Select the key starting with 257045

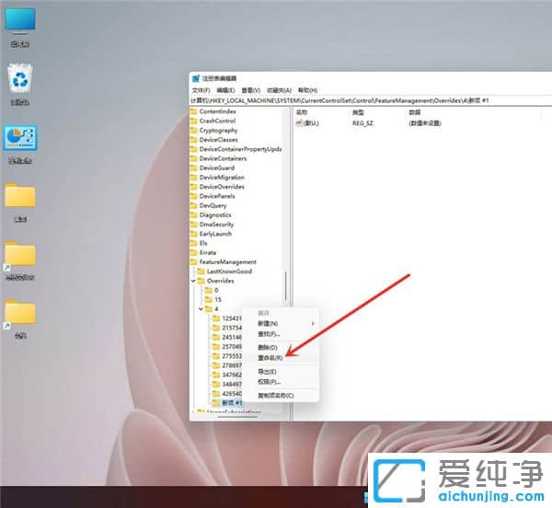(x=232, y=347)
